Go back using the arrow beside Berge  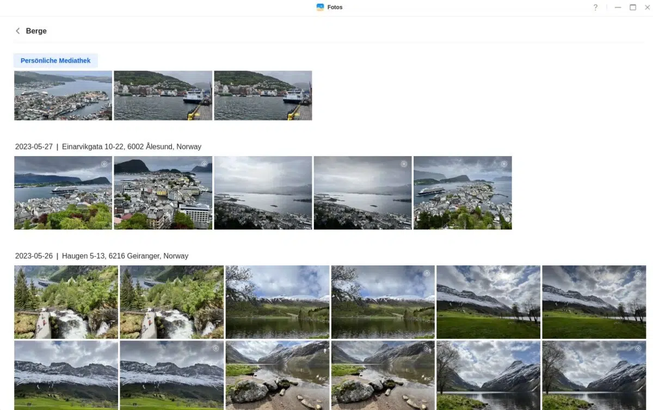[x=17, y=31]
